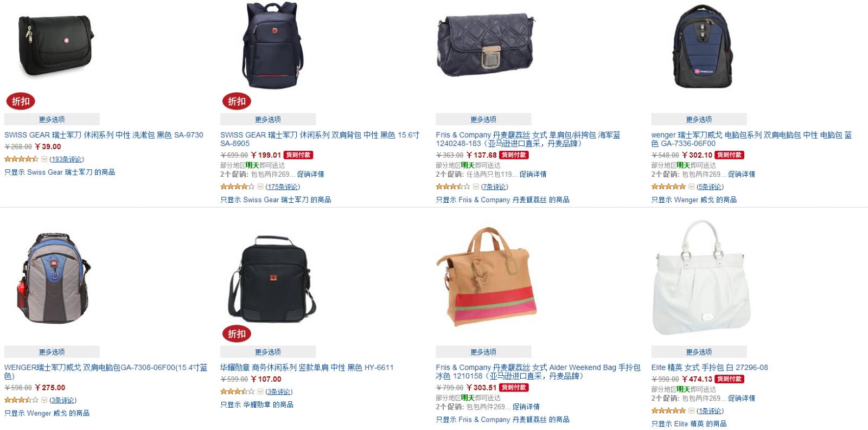Click the red 折扣 badge under black toiletry bag
The image size is (868, 430).
coord(21,101)
